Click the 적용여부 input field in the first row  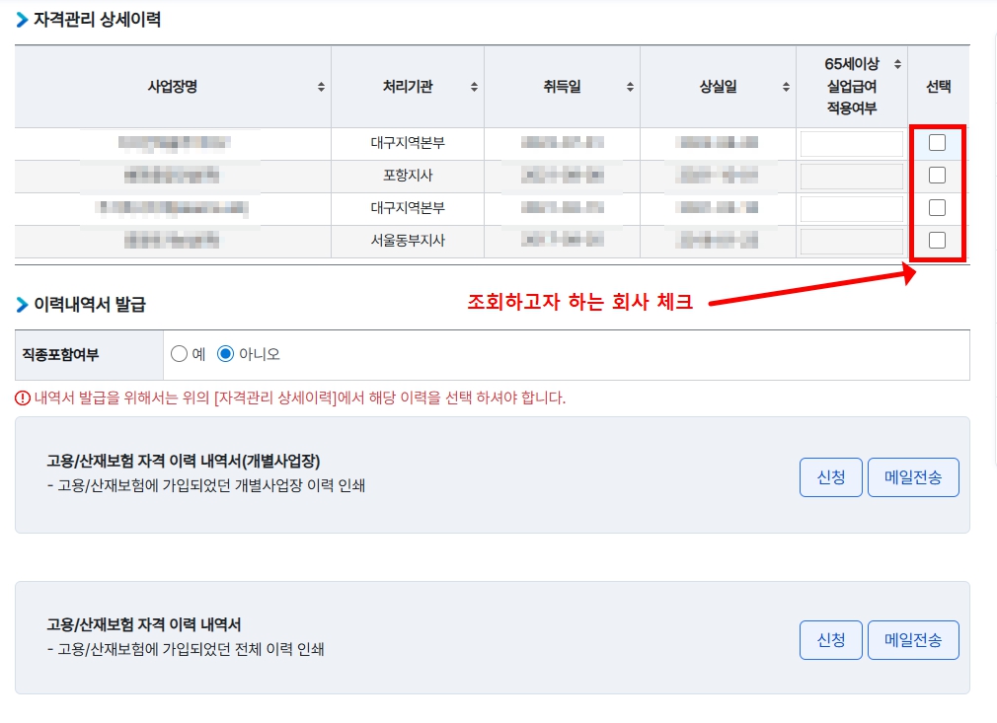(851, 142)
